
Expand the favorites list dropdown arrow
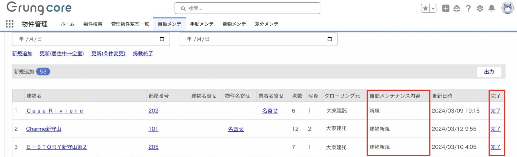pos(433,9)
